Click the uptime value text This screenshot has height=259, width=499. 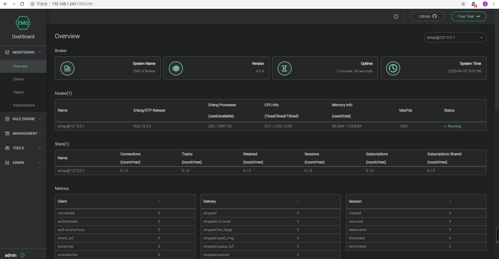(354, 71)
